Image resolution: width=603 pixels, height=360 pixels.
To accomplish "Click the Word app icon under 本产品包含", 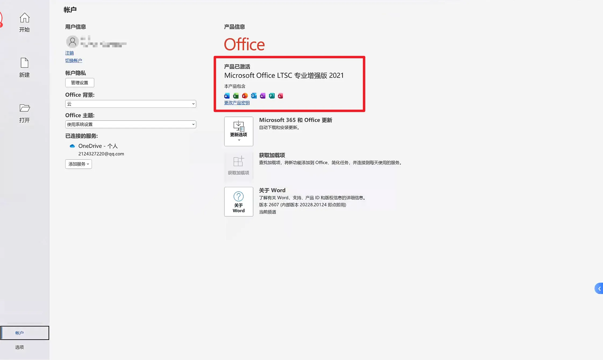I will pos(227,96).
